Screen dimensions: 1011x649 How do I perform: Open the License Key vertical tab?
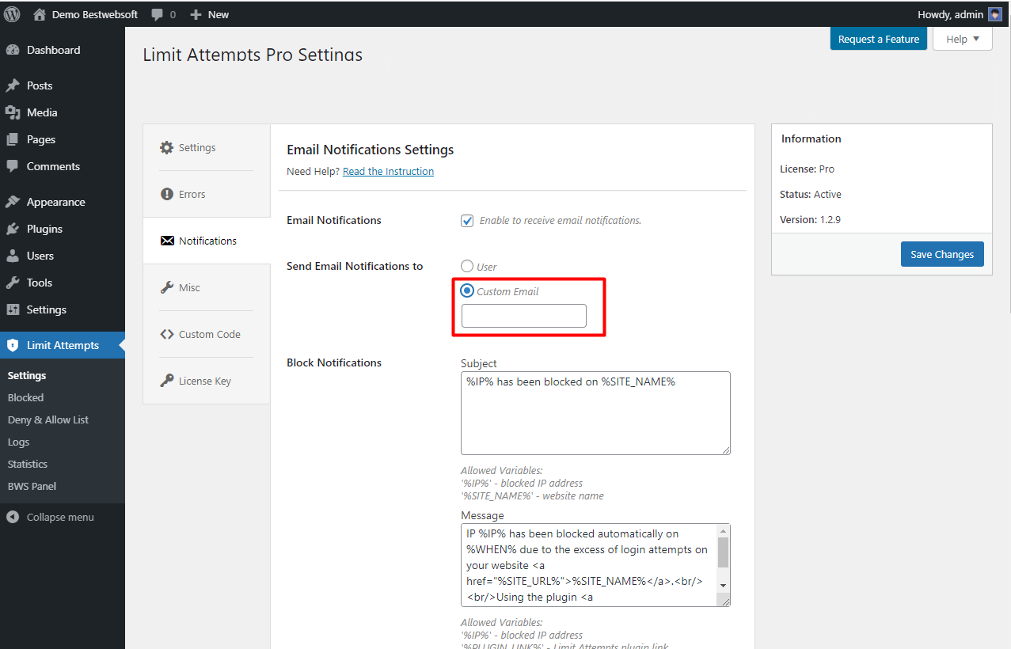click(207, 381)
